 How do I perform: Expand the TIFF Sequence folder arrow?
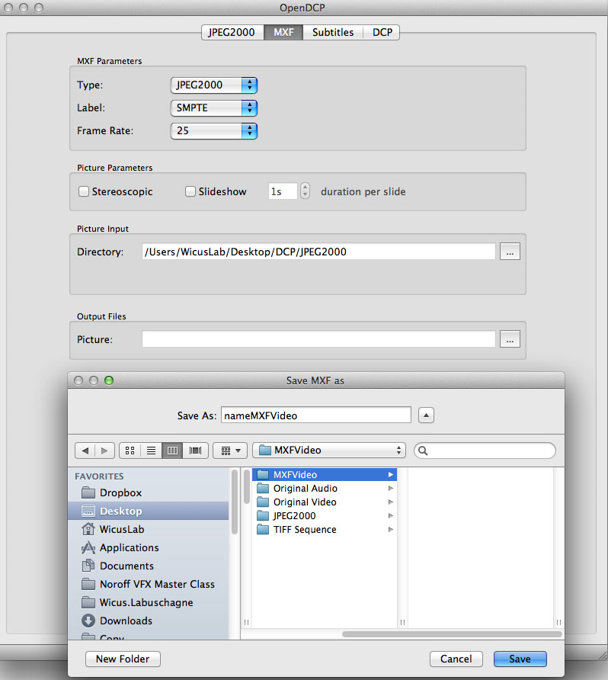pyautogui.click(x=390, y=530)
